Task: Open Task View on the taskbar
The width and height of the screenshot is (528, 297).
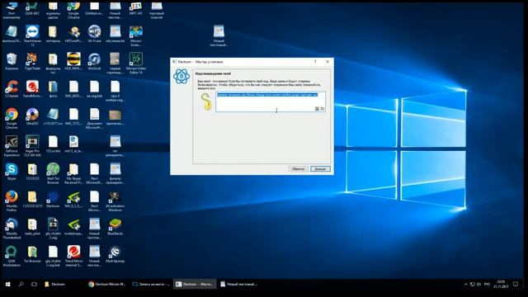Action: pos(34,284)
